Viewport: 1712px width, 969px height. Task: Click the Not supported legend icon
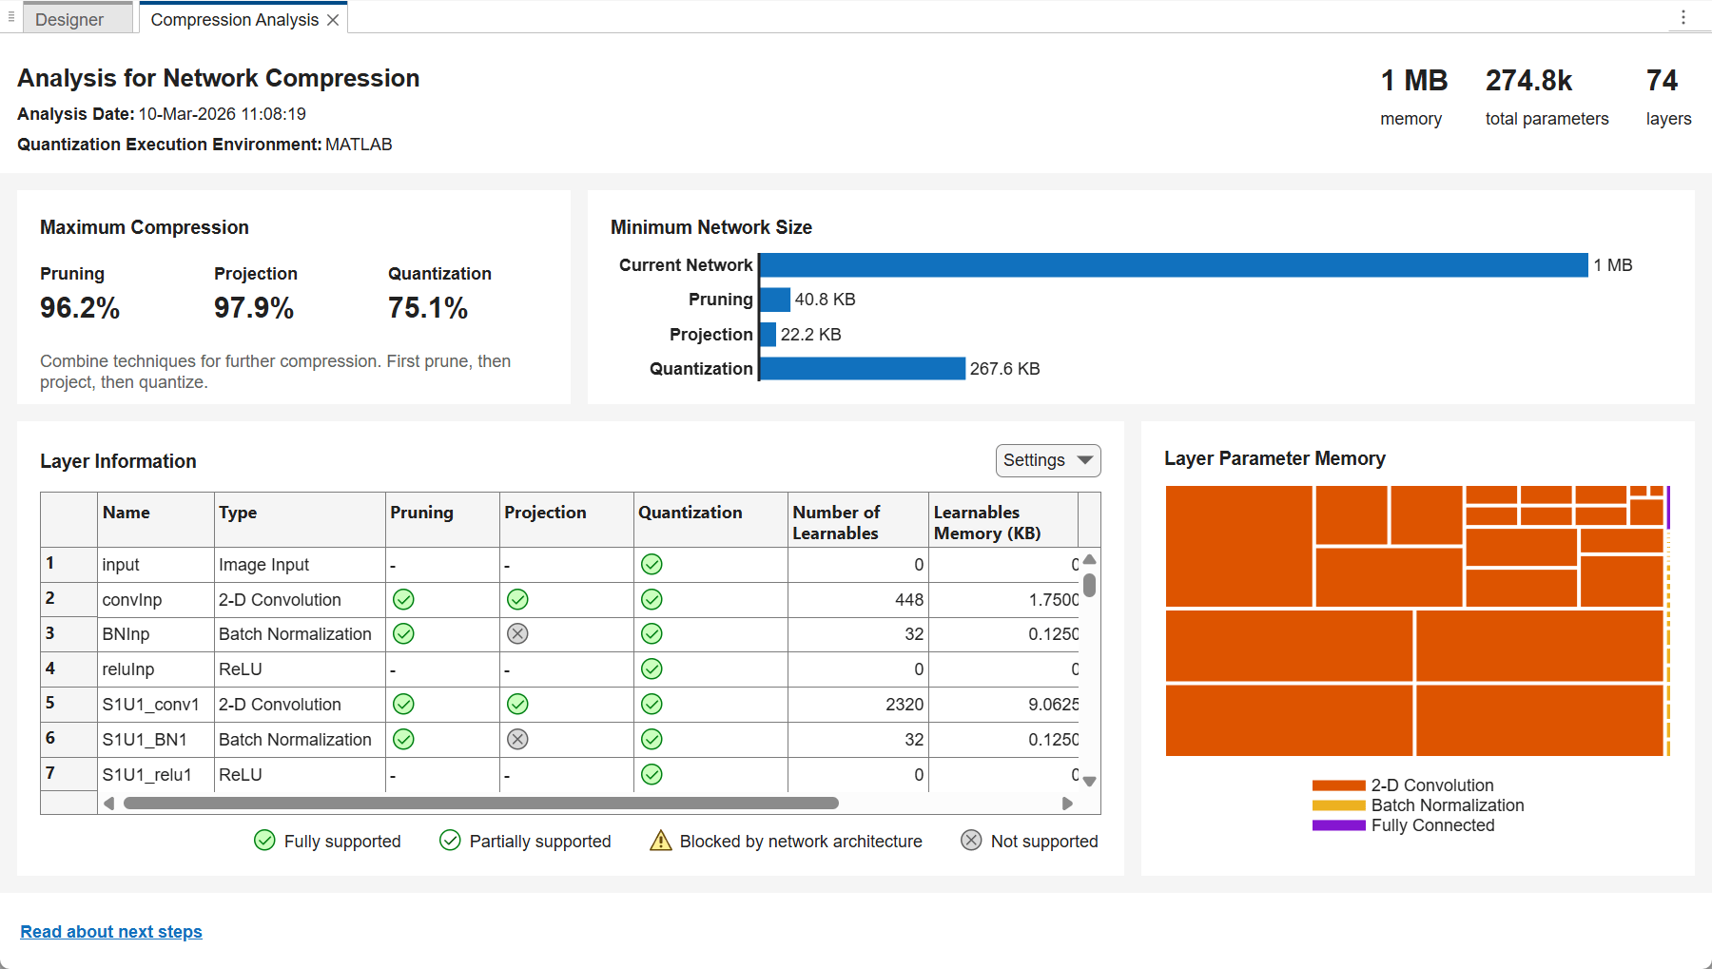pos(971,841)
